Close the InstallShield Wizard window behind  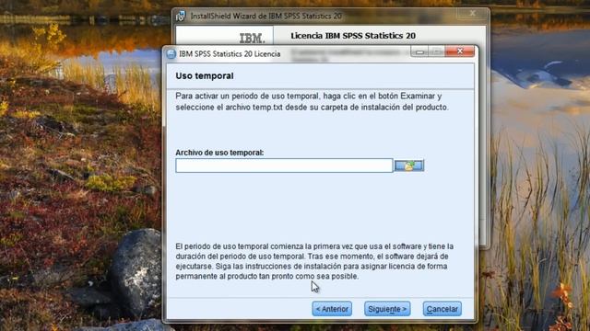pyautogui.click(x=472, y=14)
